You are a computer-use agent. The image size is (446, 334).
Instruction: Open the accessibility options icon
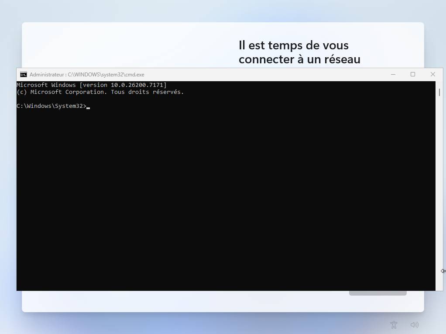(394, 324)
